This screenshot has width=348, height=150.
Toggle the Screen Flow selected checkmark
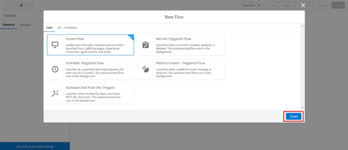pos(132,37)
